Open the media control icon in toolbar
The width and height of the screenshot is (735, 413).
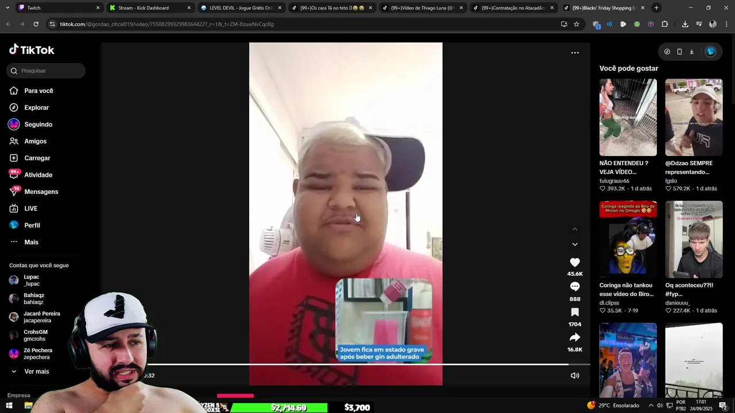699,24
